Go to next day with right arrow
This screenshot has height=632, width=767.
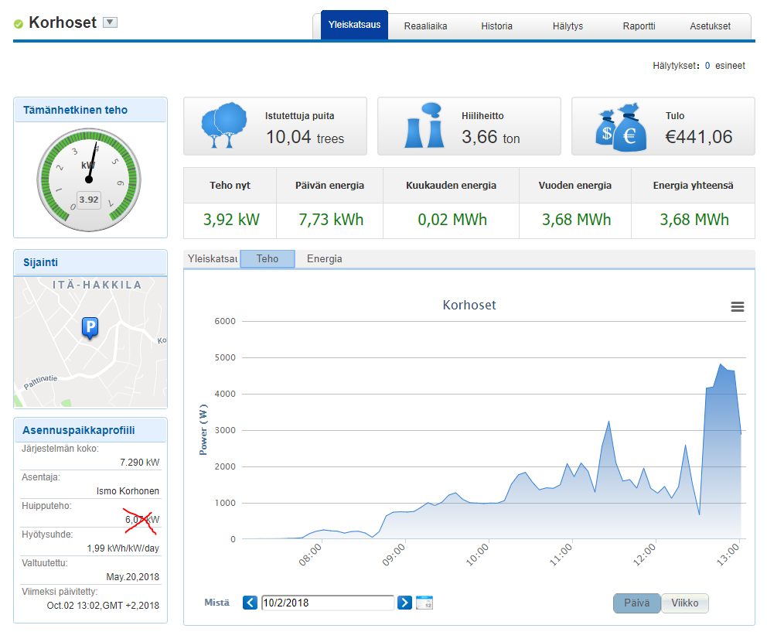coord(404,603)
